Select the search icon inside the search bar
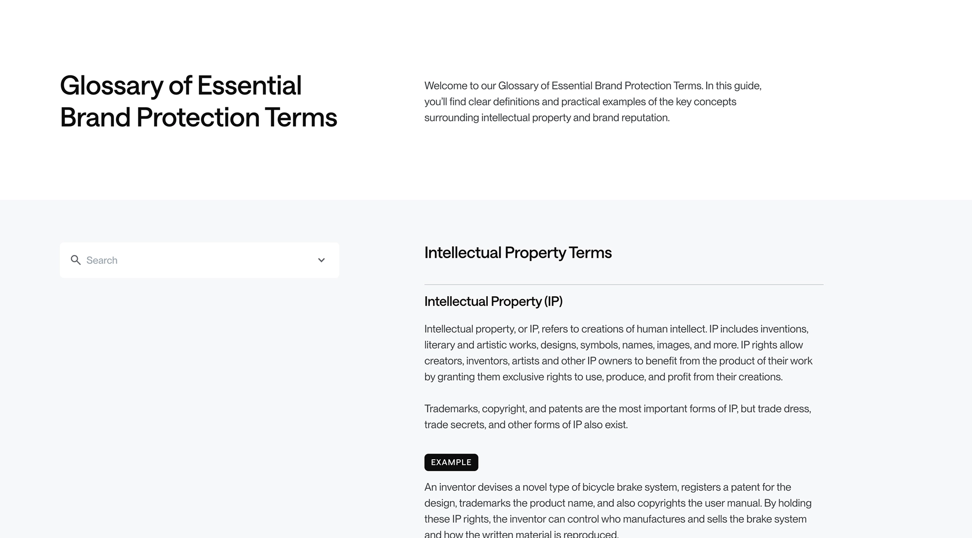Viewport: 972px width, 538px height. pos(76,260)
